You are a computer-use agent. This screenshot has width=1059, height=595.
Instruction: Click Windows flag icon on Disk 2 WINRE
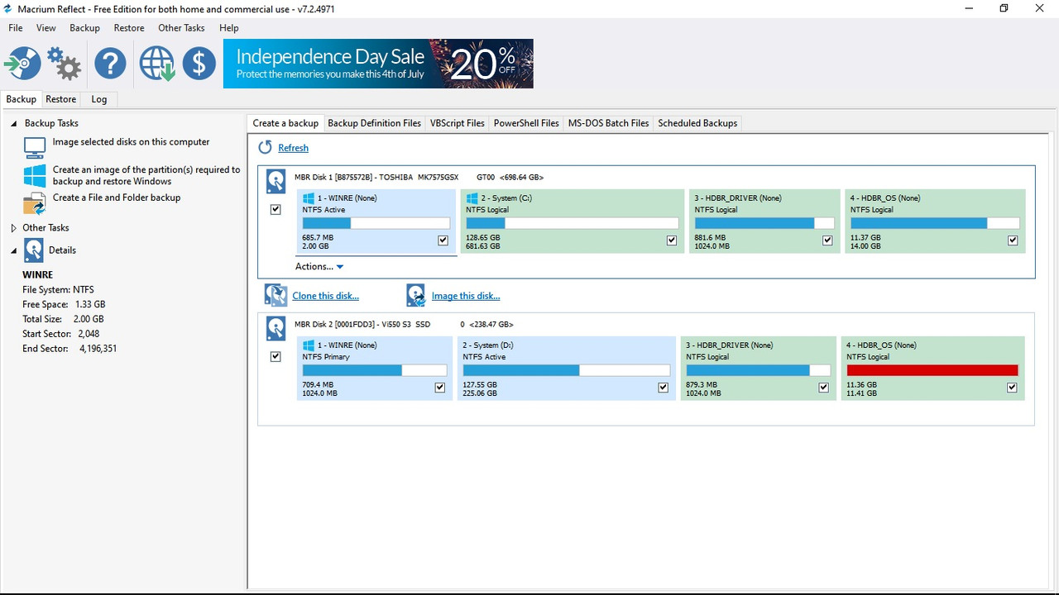[309, 345]
